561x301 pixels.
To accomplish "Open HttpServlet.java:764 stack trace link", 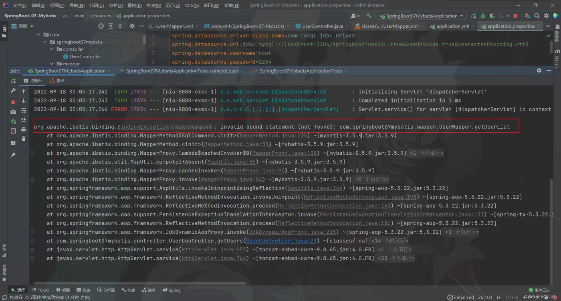I will 214,259.
